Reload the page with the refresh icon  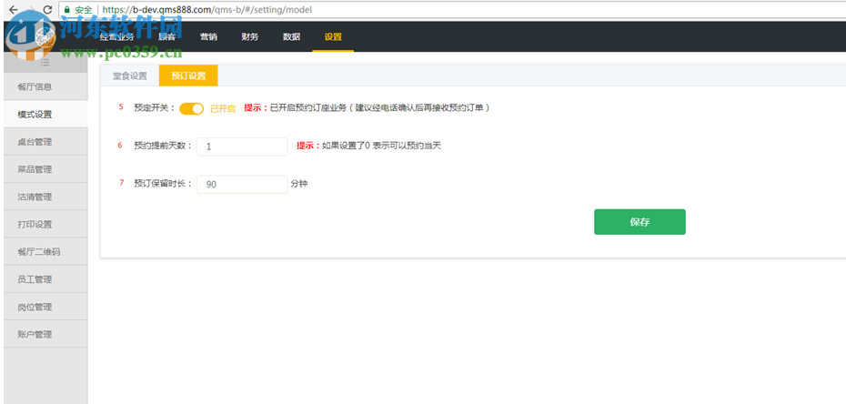point(47,10)
